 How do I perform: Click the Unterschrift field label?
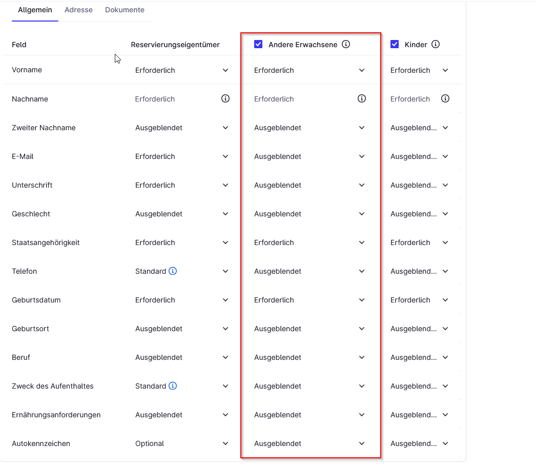pos(32,185)
